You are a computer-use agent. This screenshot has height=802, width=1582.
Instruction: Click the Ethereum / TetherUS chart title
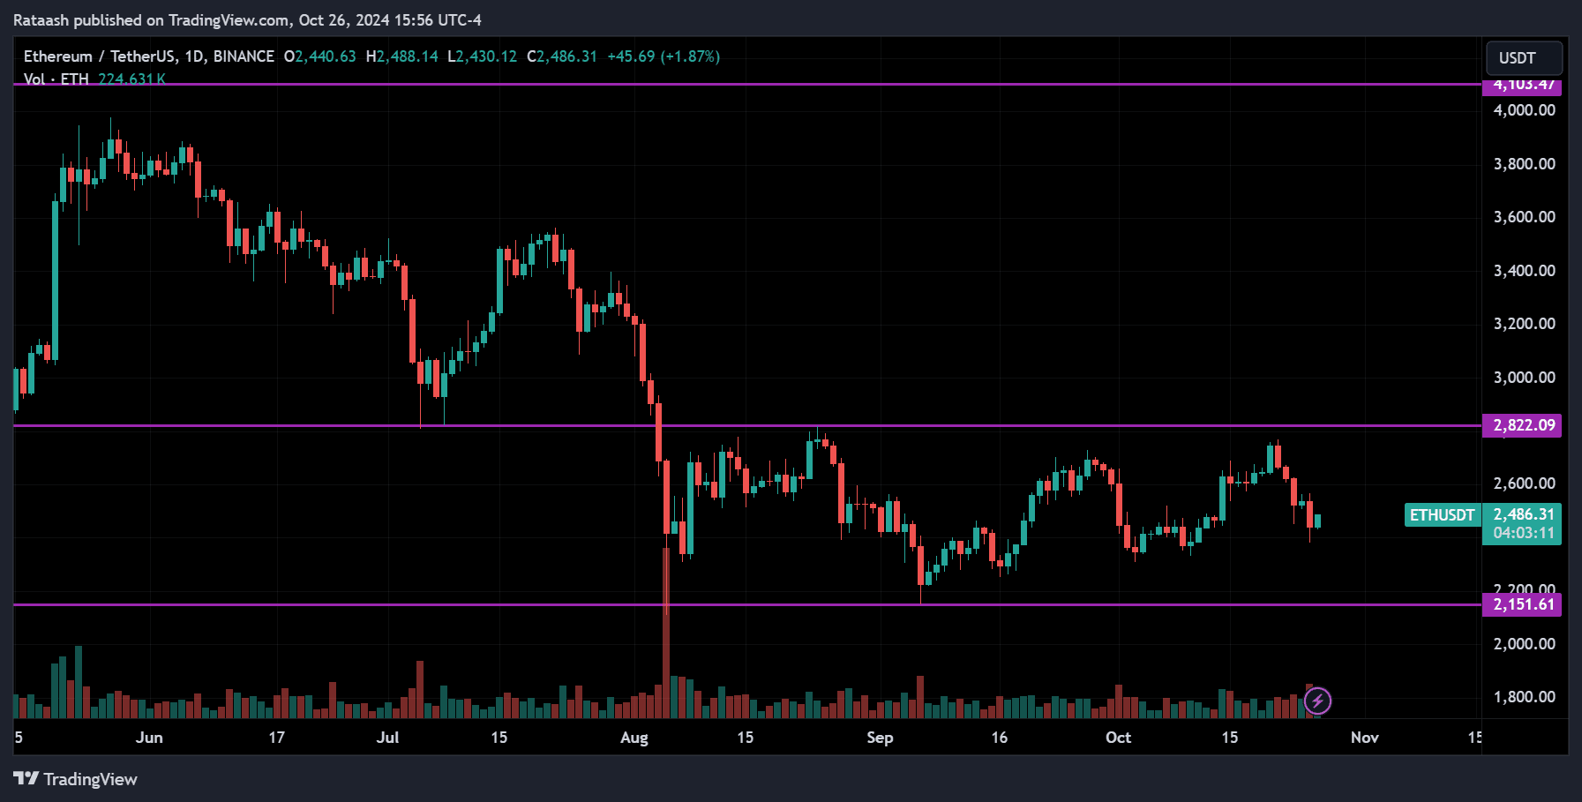click(x=148, y=56)
